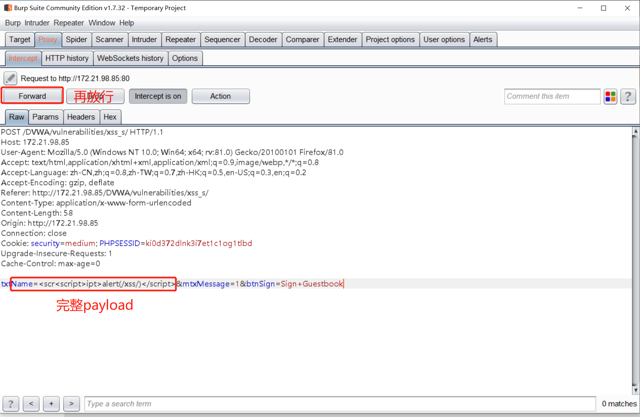Forward the intercepted request

coord(32,96)
